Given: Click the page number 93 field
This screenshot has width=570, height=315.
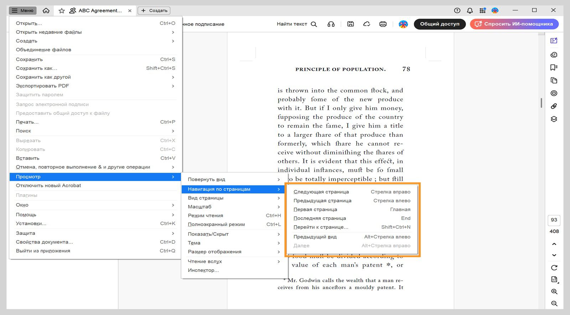Looking at the screenshot, I should point(554,220).
